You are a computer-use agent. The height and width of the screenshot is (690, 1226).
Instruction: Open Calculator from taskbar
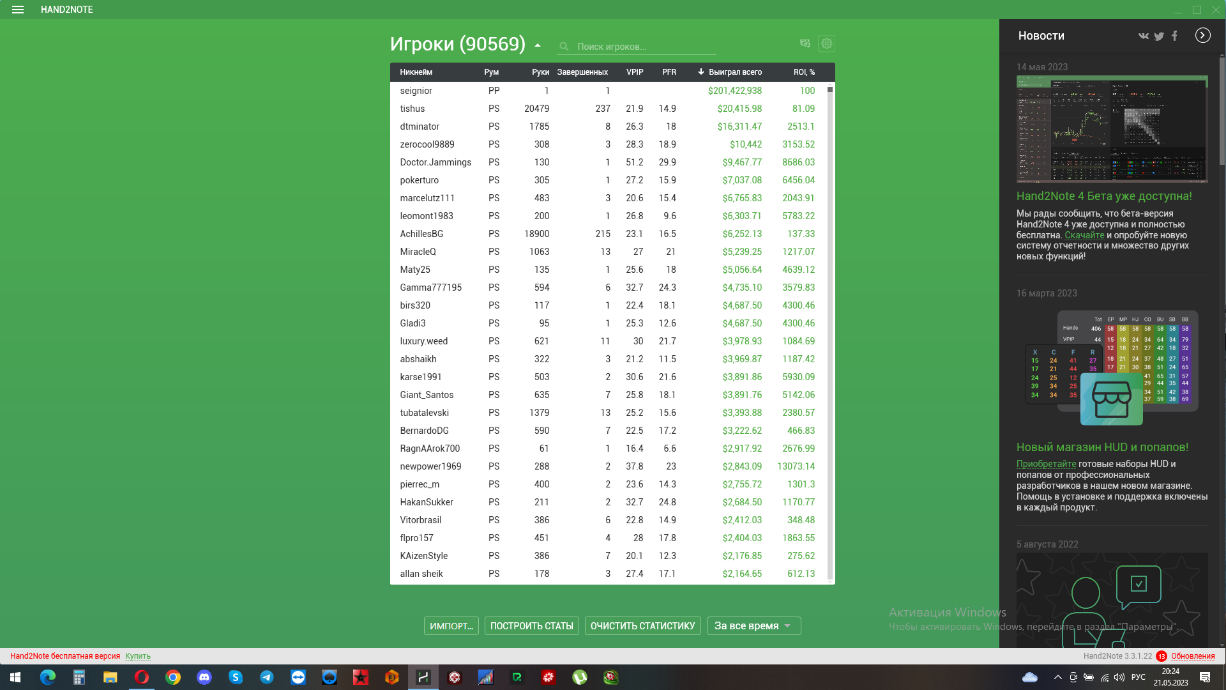(79, 677)
